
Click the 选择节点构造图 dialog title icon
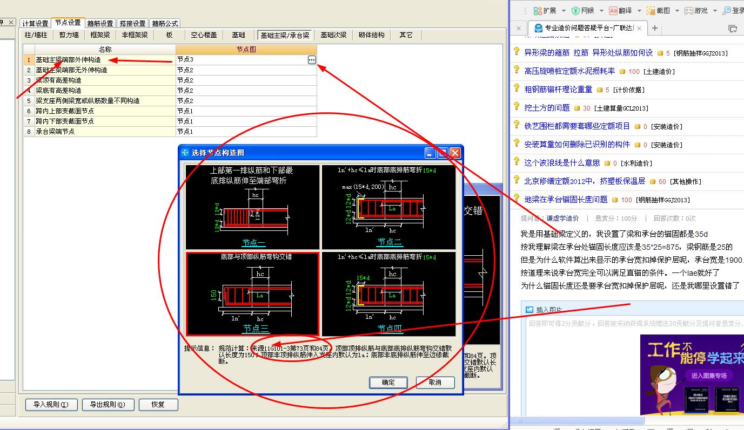[x=185, y=153]
